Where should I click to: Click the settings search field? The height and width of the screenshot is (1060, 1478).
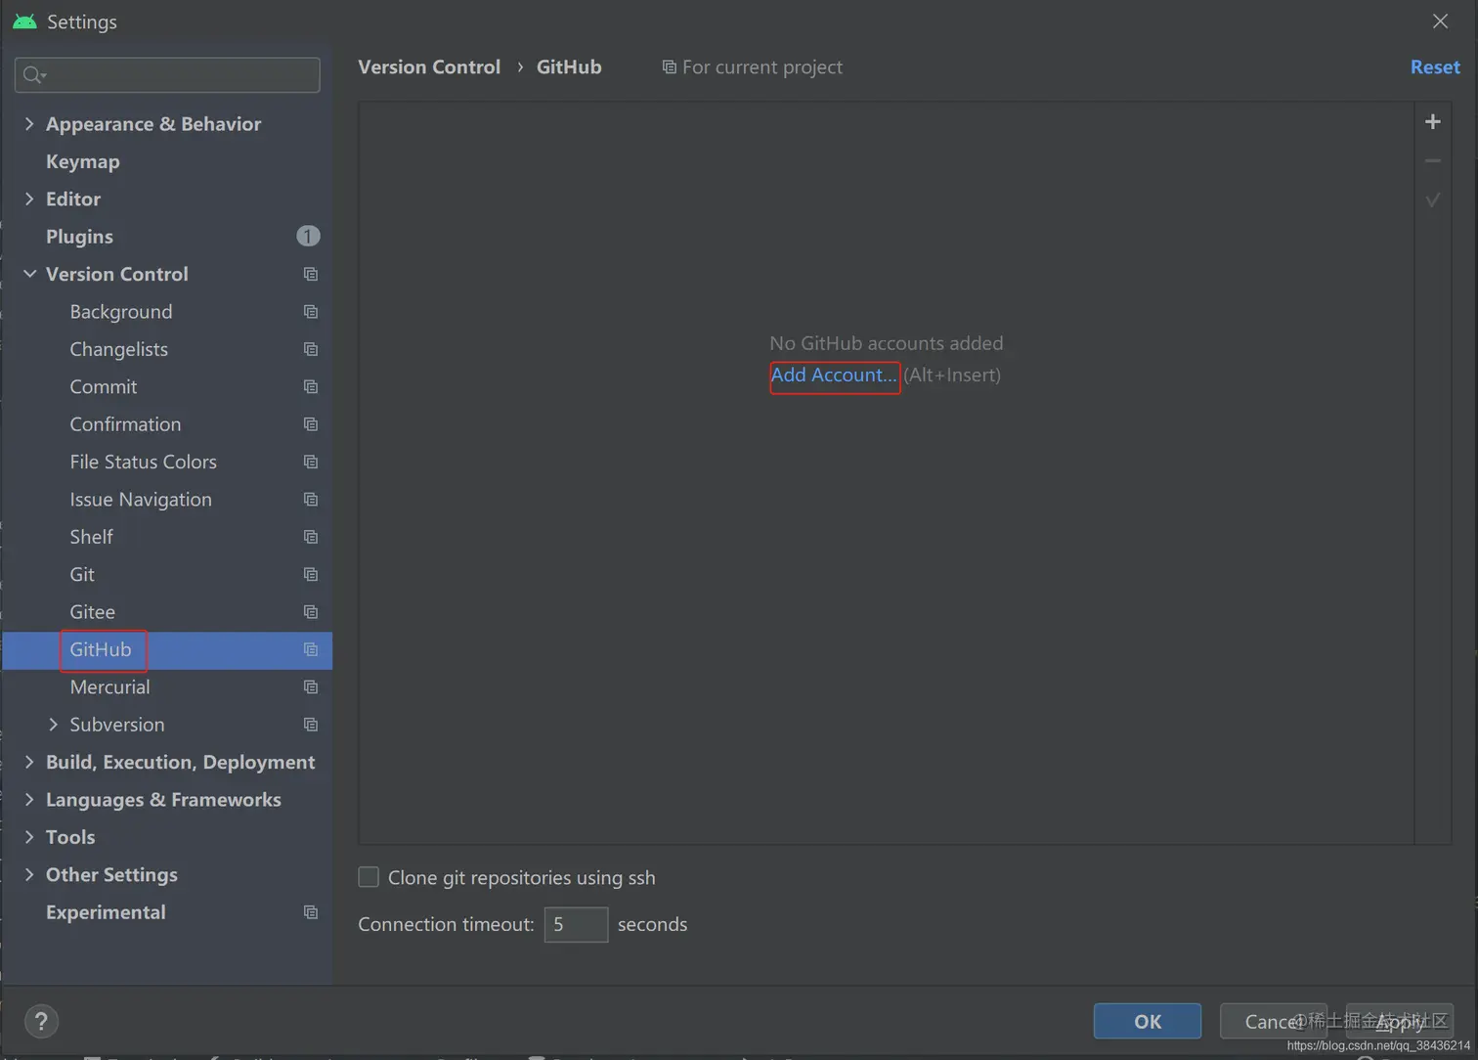[167, 75]
